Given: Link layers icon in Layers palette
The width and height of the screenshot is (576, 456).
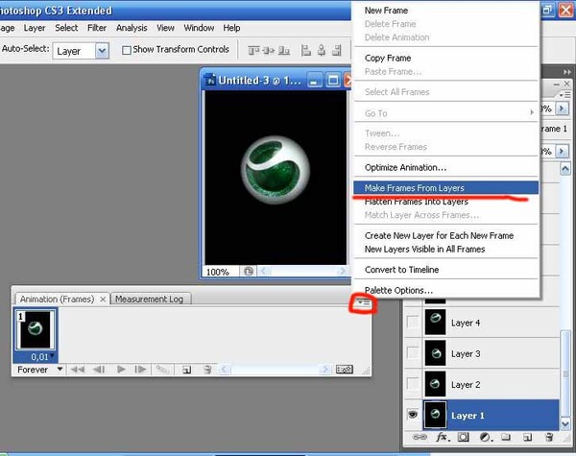Looking at the screenshot, I should click(x=420, y=437).
